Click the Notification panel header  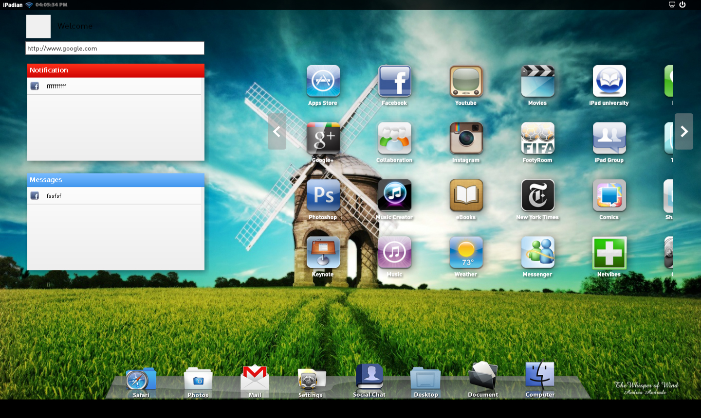[x=116, y=70]
